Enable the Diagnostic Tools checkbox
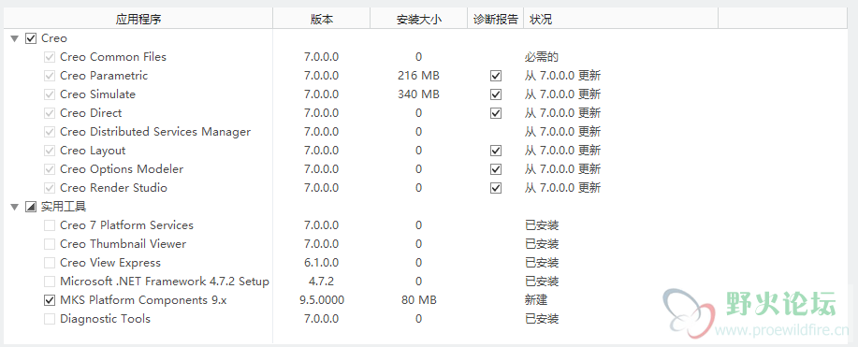This screenshot has width=858, height=347. 50,319
